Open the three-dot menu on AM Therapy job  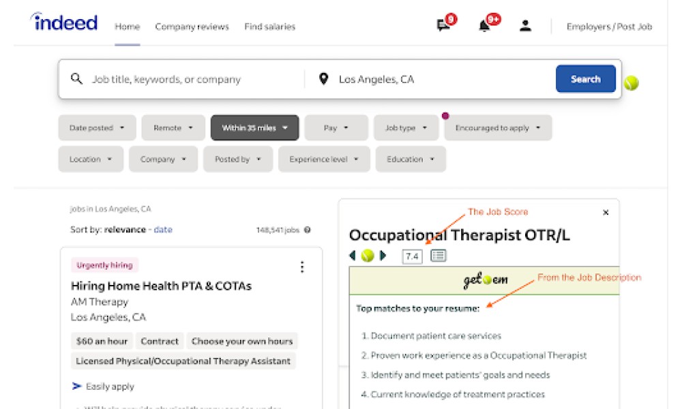pos(302,267)
